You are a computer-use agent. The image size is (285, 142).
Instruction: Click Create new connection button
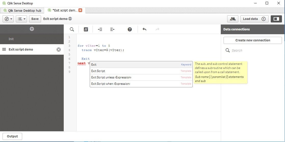click(x=253, y=40)
